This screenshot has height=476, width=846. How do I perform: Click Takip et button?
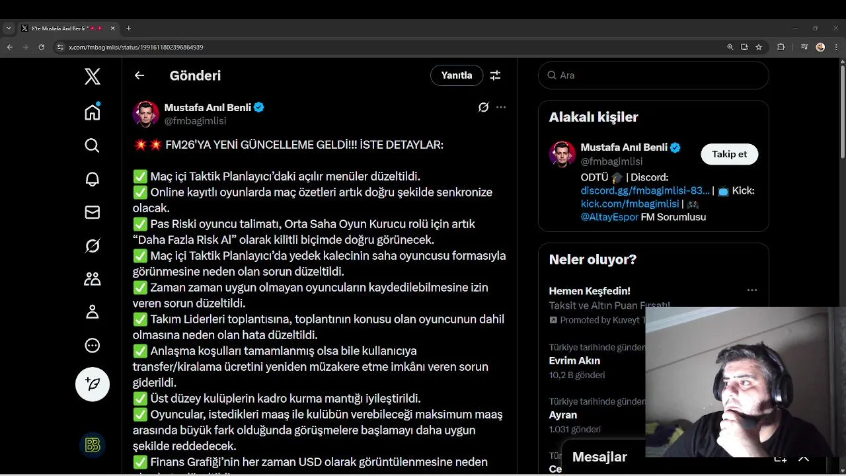729,154
